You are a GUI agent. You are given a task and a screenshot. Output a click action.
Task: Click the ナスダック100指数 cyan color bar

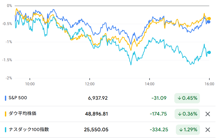coord(6,130)
